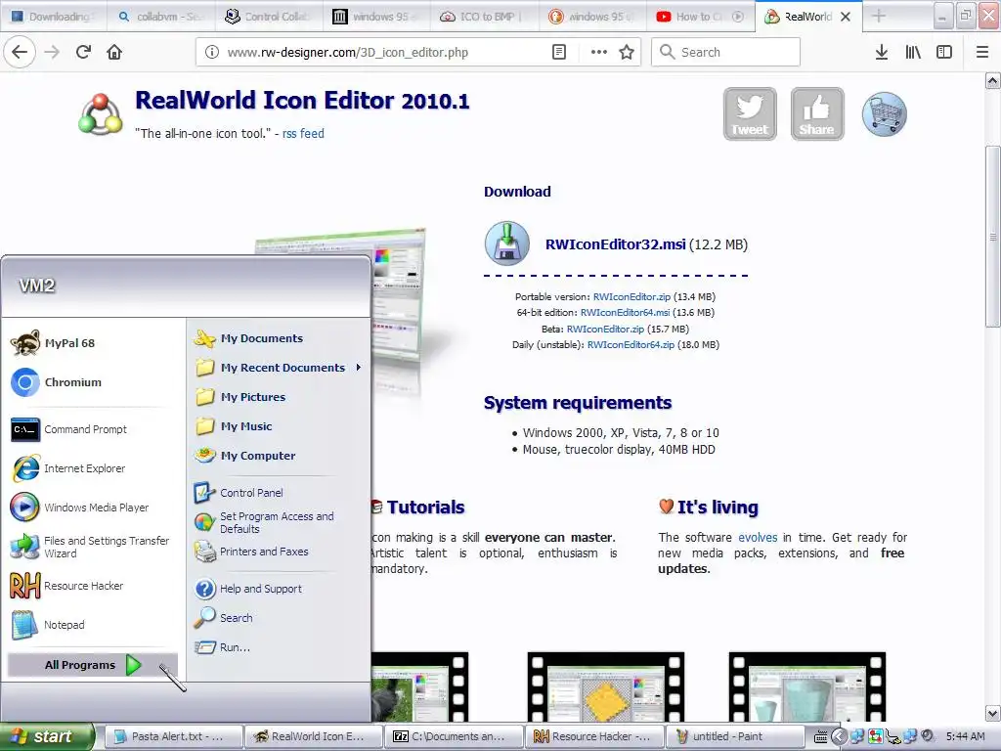Toggle the browser sidebar icon
Viewport: 1001px width, 751px height.
click(x=944, y=53)
